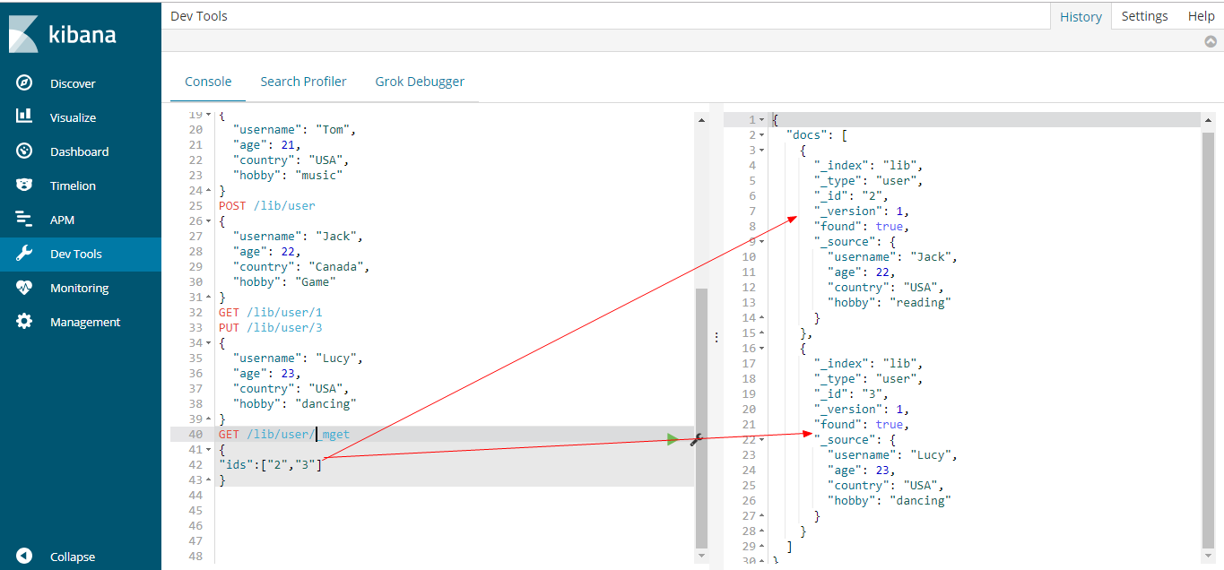
Task: Open Timelion icon in sidebar
Action: click(x=24, y=185)
